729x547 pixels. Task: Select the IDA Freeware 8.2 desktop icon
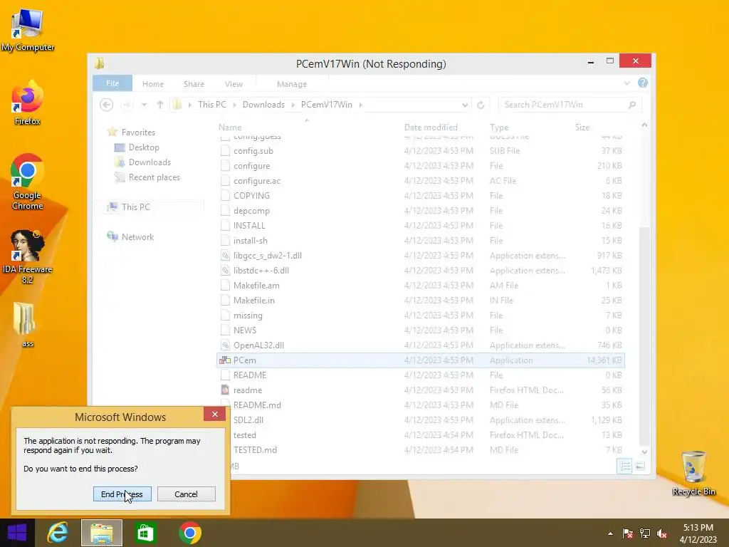pyautogui.click(x=28, y=256)
